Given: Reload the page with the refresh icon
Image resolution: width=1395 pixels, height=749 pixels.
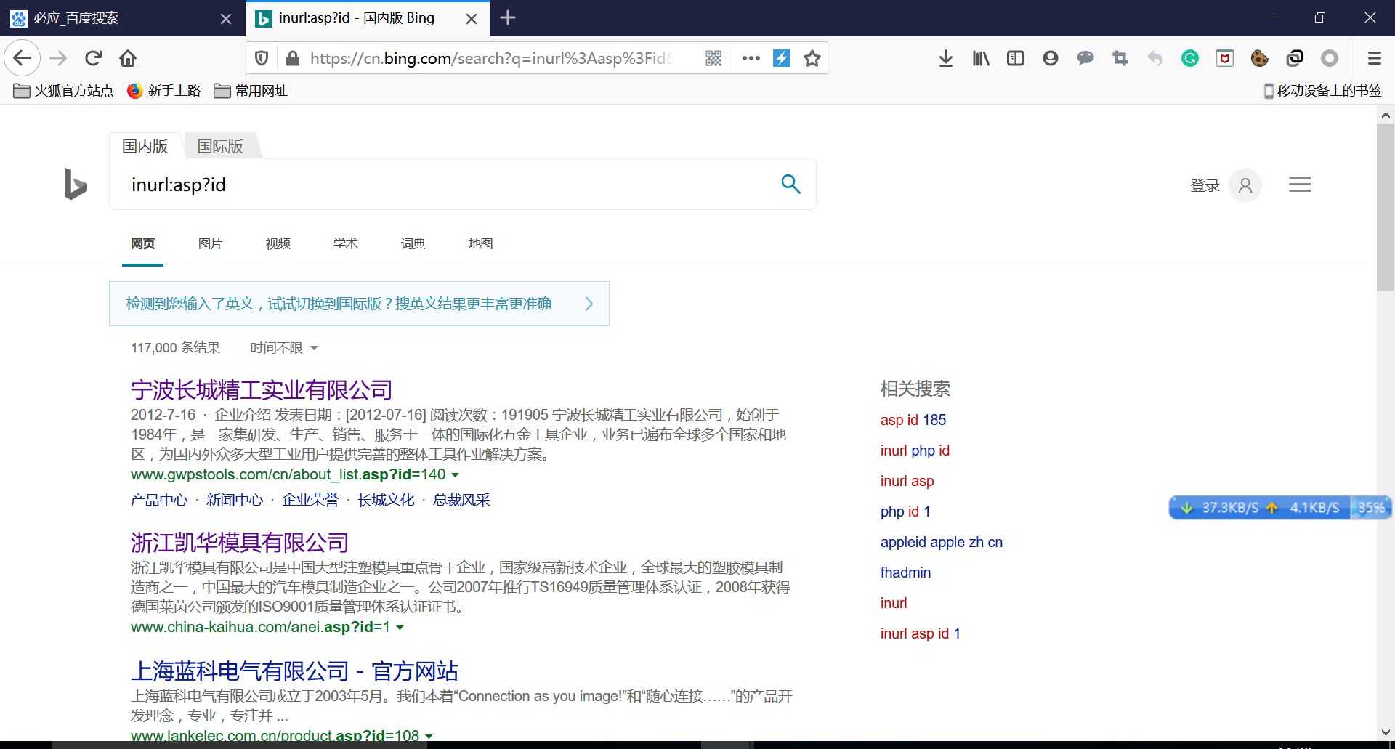Looking at the screenshot, I should coord(93,58).
